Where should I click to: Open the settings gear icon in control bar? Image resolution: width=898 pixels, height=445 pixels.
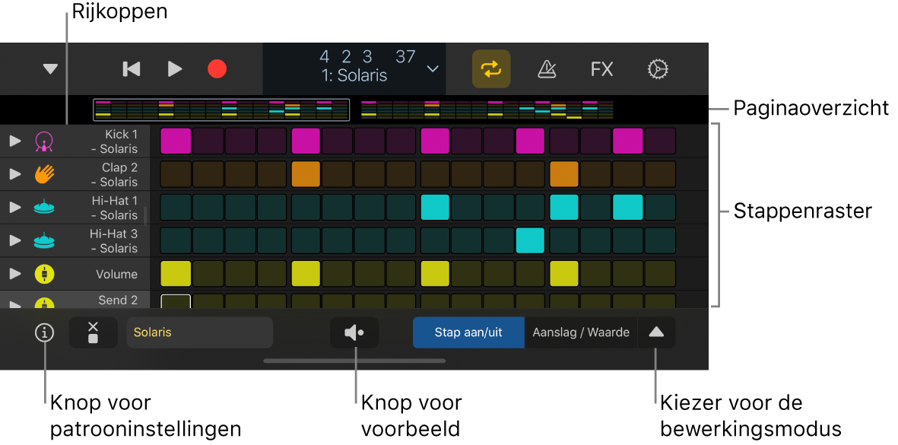coord(658,69)
